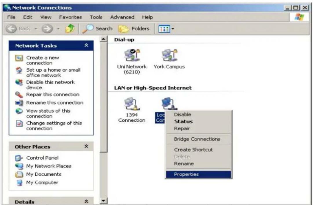Click the Create a new connection icon
Image resolution: width=313 pixels, height=205 pixels.
(x=19, y=58)
